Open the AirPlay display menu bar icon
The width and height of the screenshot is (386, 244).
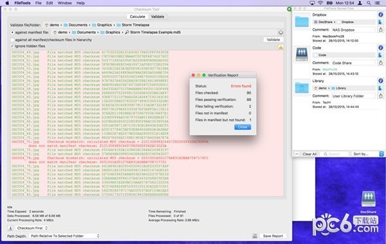point(312,3)
